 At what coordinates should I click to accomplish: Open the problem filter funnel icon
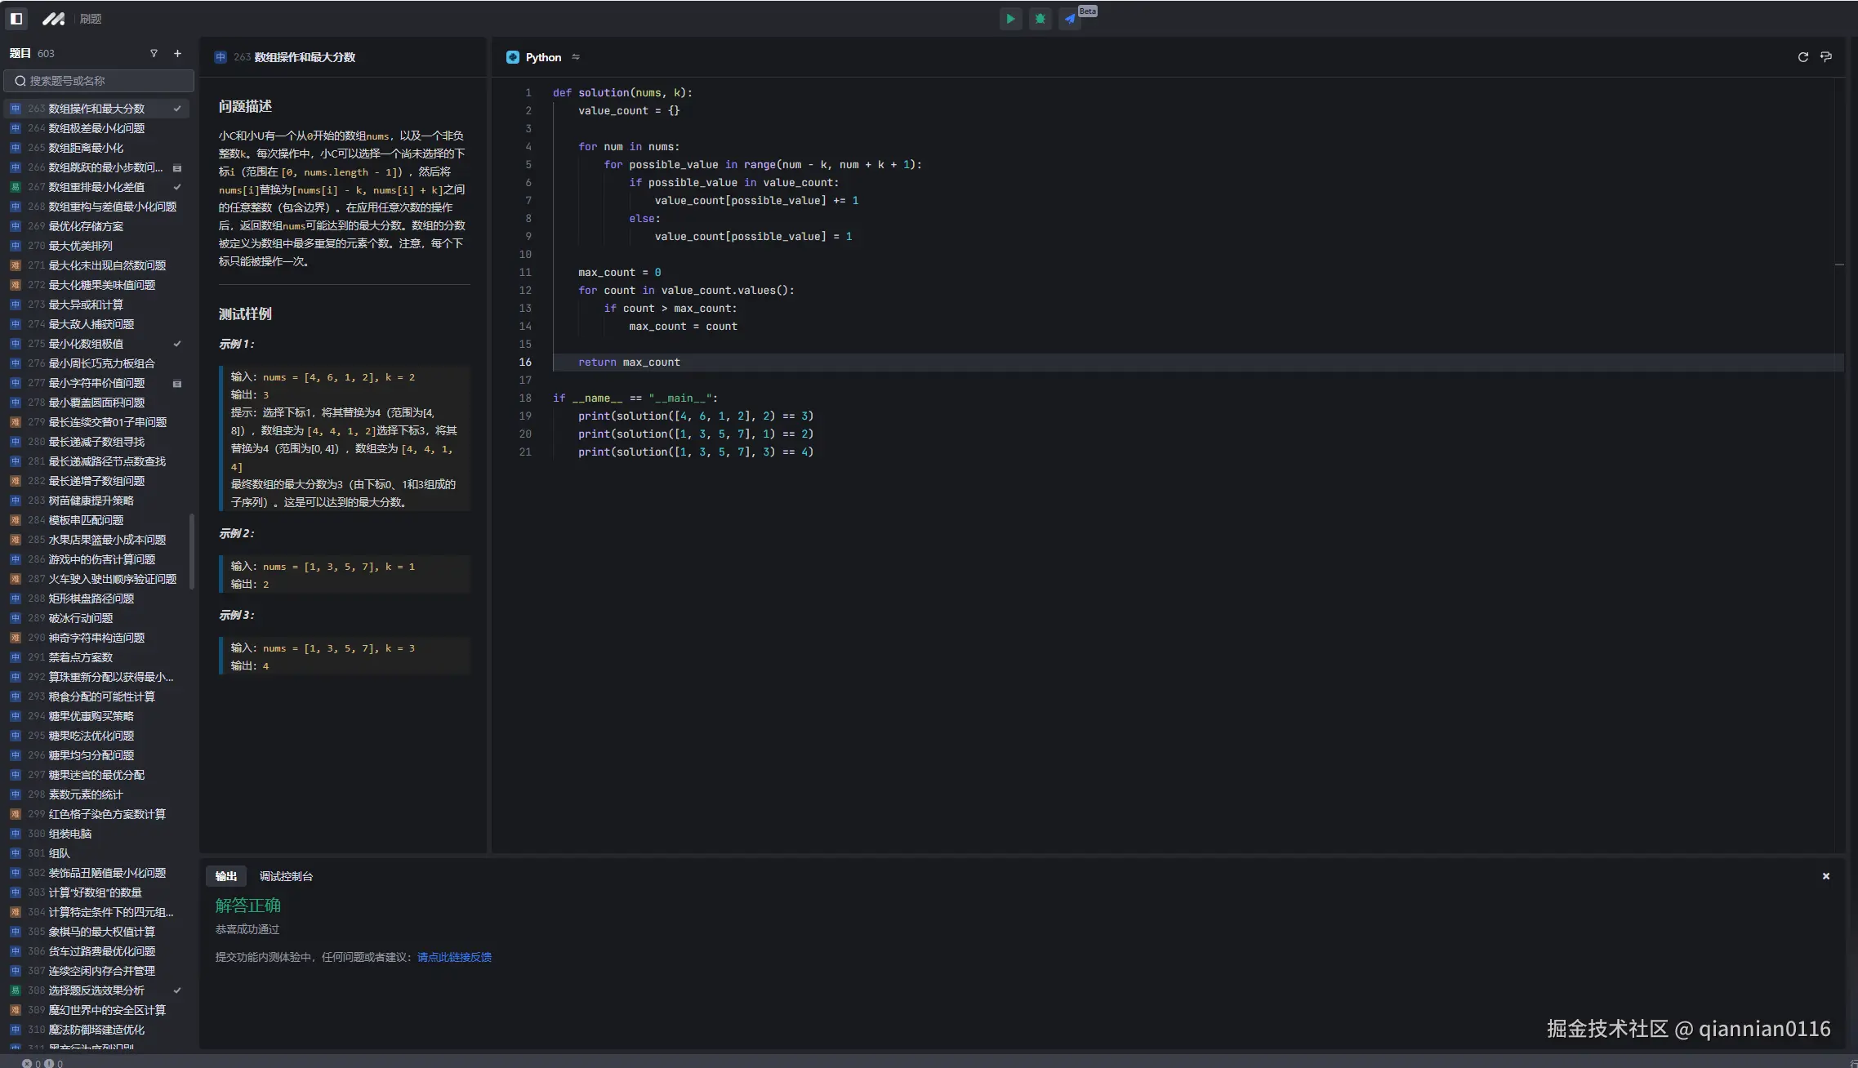(x=154, y=53)
